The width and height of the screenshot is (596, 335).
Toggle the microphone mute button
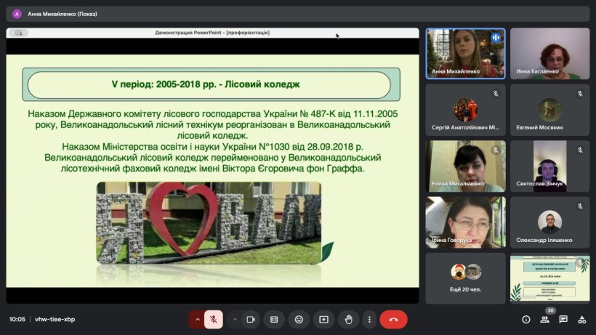(214, 320)
